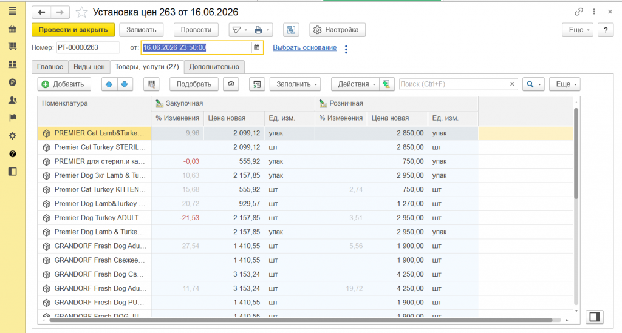Viewport: 622px width, 333px height.
Task: Click the Записать button
Action: pyautogui.click(x=141, y=30)
